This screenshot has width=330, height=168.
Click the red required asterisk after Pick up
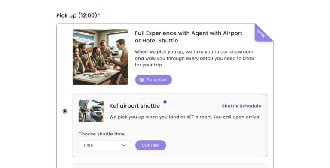(99, 15)
